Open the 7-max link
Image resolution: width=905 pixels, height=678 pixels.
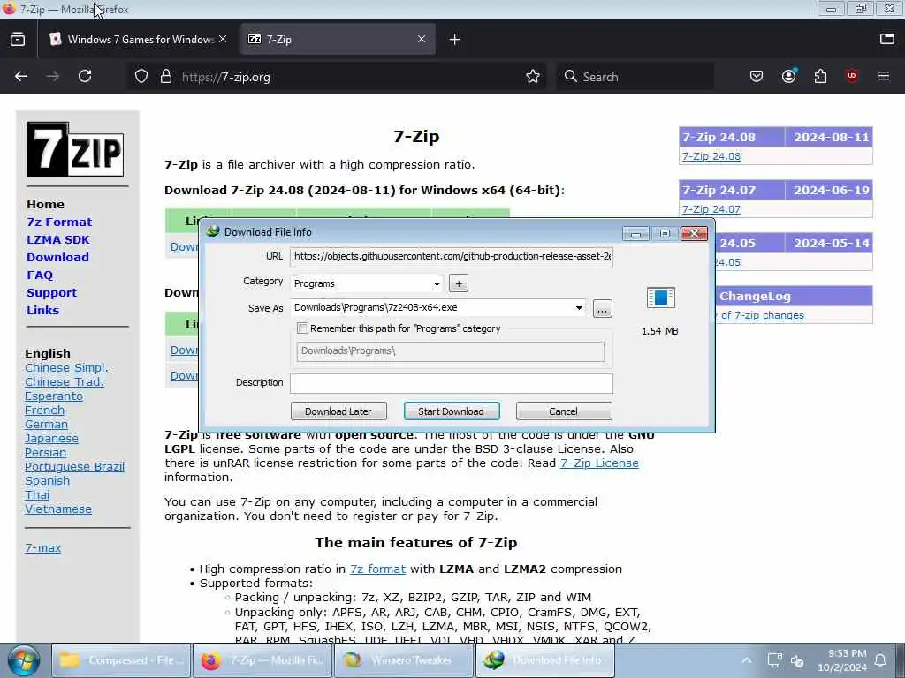(x=42, y=547)
